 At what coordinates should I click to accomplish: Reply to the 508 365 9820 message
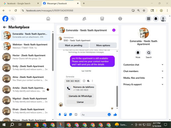tap(88, 81)
